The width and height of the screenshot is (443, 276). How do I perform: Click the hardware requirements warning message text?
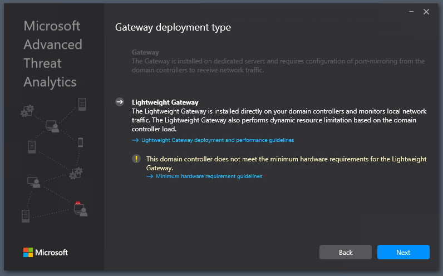[286, 163]
